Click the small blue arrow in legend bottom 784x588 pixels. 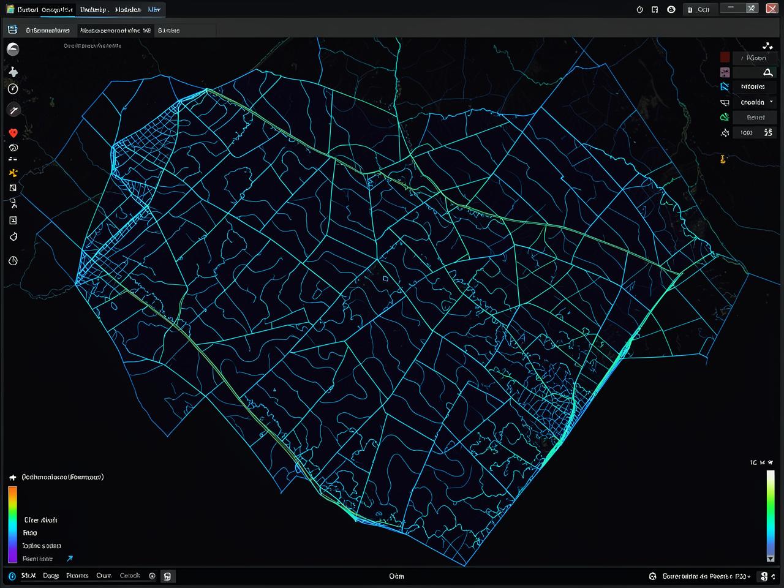(70, 559)
